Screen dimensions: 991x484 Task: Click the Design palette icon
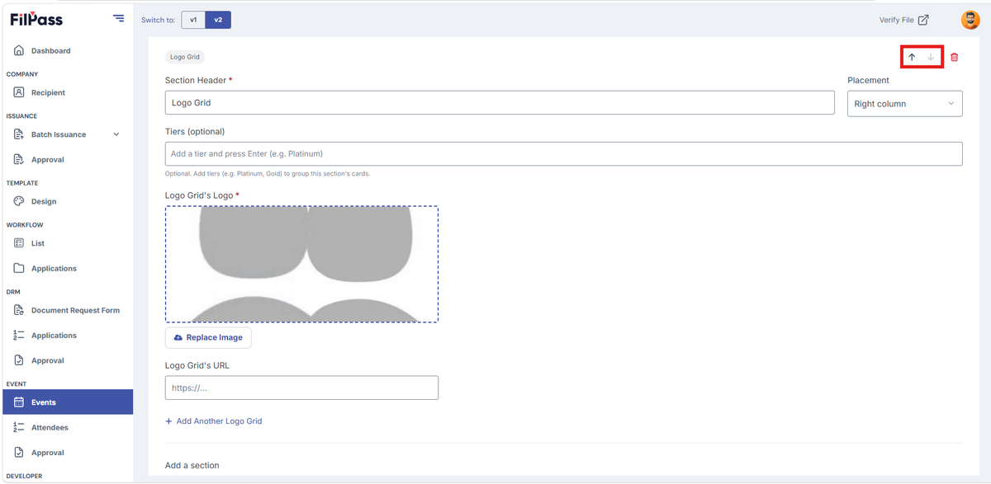click(19, 202)
